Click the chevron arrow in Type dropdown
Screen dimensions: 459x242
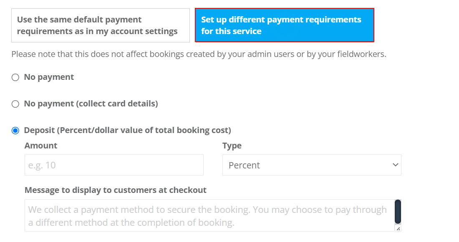click(x=395, y=165)
